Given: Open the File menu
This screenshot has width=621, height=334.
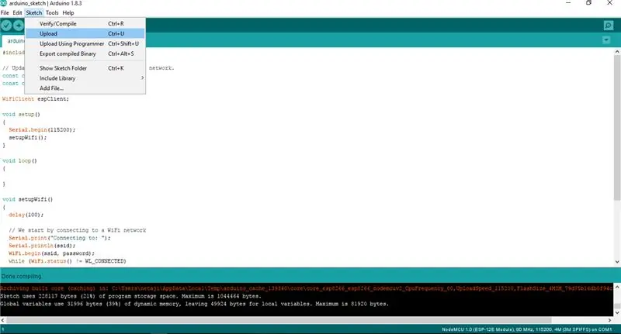Looking at the screenshot, I should pos(5,12).
